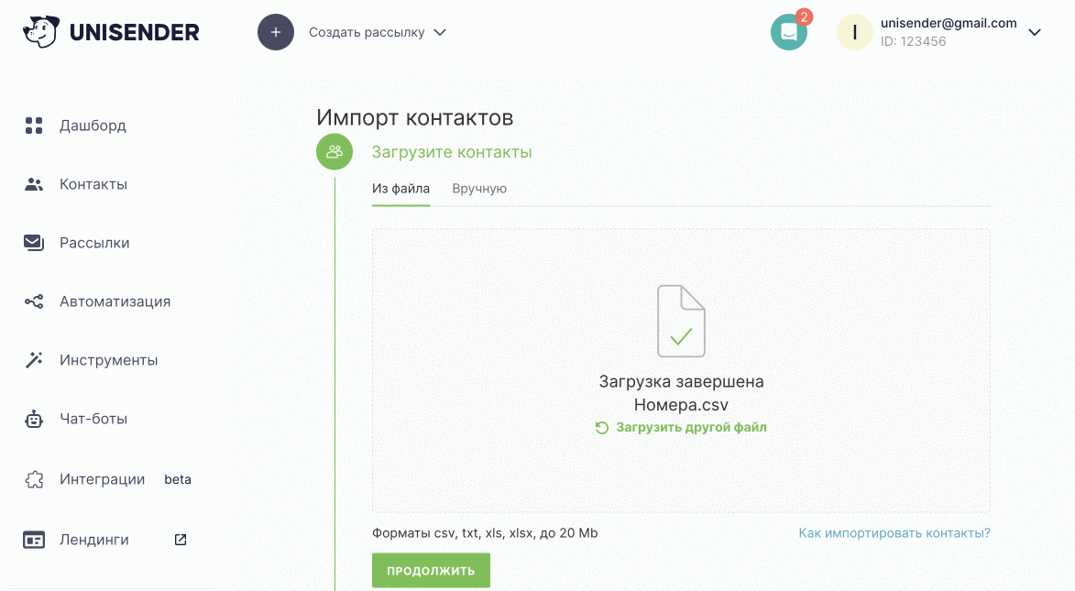
Task: Click the Инструменты magic wand icon
Action: pos(34,360)
